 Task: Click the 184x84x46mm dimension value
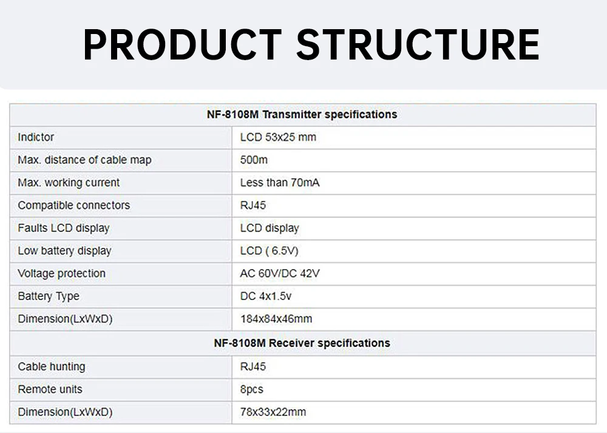pos(276,319)
